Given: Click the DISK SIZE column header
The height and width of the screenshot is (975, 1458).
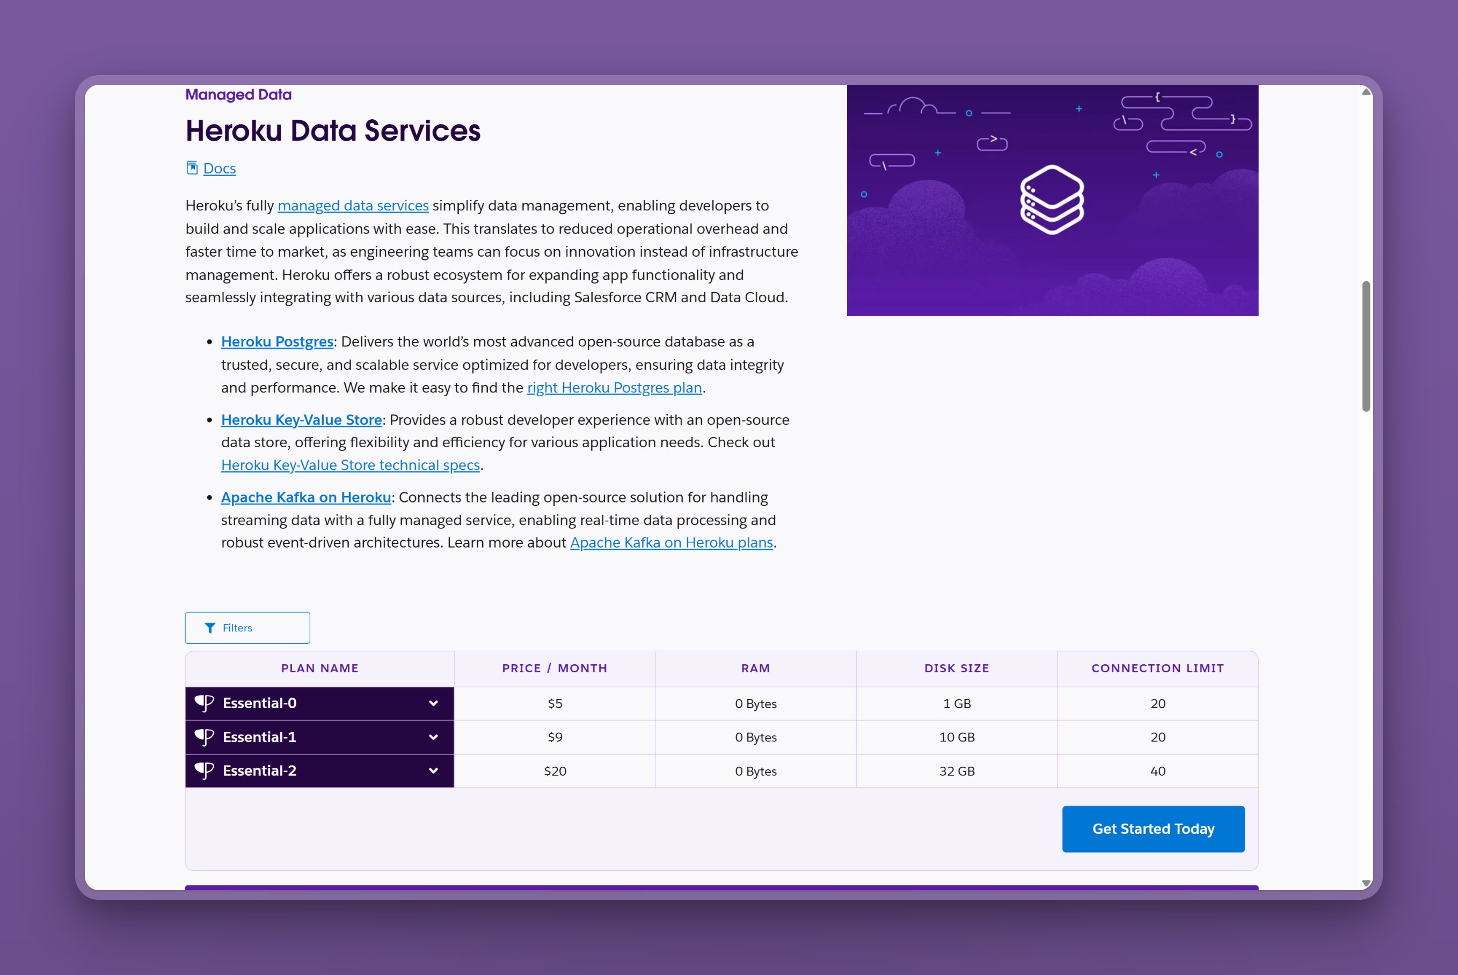Looking at the screenshot, I should [956, 668].
